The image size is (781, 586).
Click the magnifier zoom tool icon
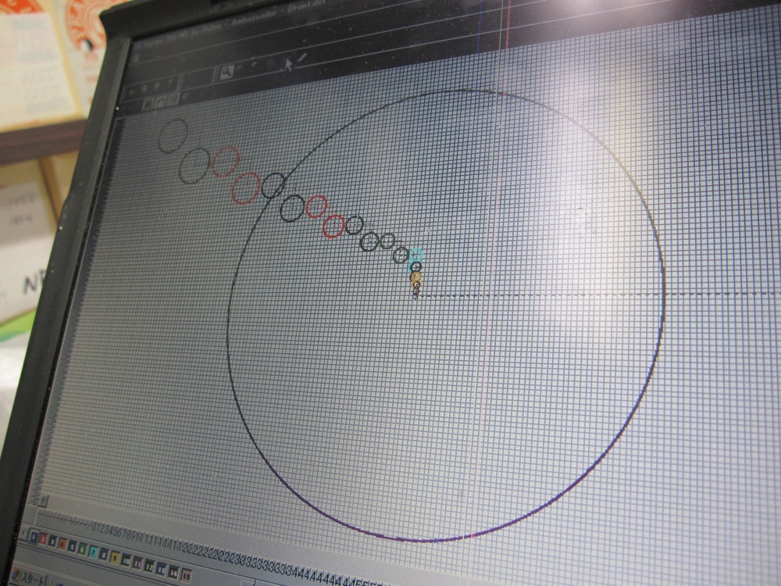click(x=226, y=71)
